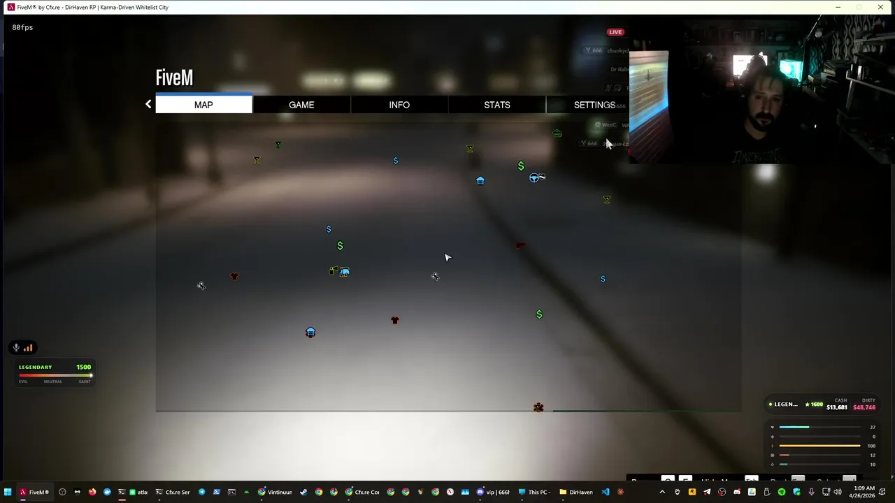Open the volume control in tray
This screenshot has height=503, width=895.
tap(838, 492)
